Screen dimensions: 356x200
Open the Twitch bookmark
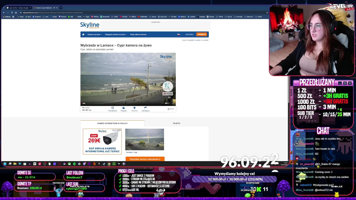click(x=259, y=17)
